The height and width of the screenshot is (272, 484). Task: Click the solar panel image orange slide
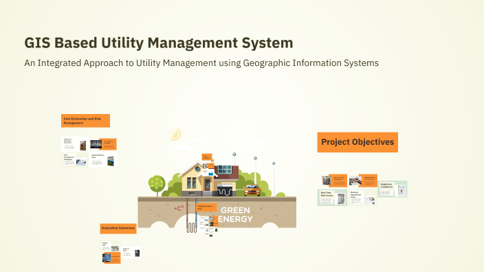111,258
